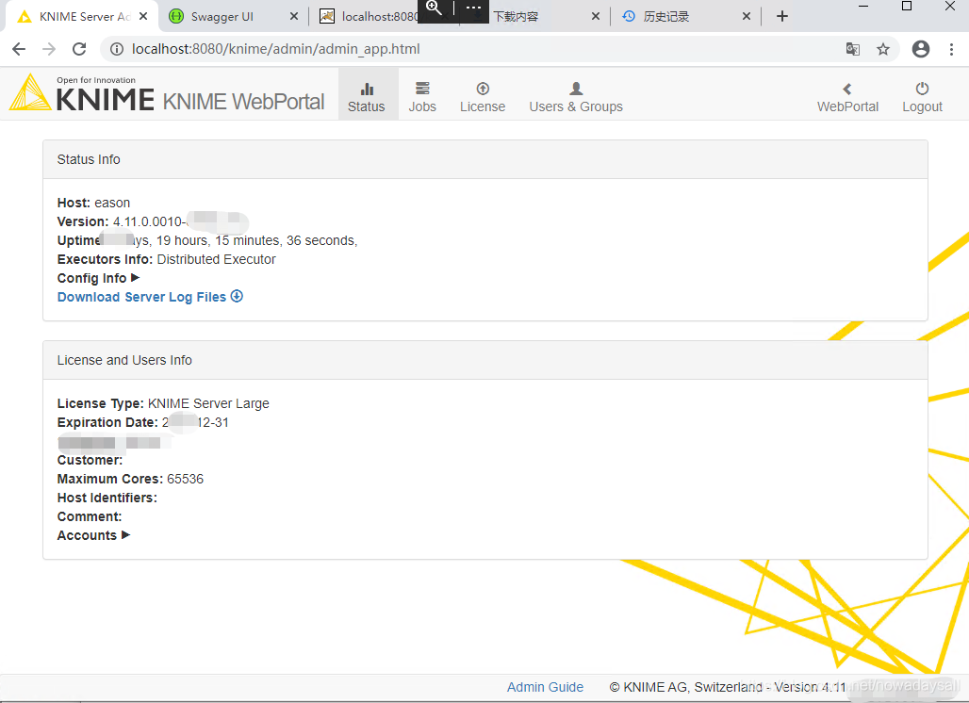Click the Executors Info: Distributed Executor text

point(166,259)
